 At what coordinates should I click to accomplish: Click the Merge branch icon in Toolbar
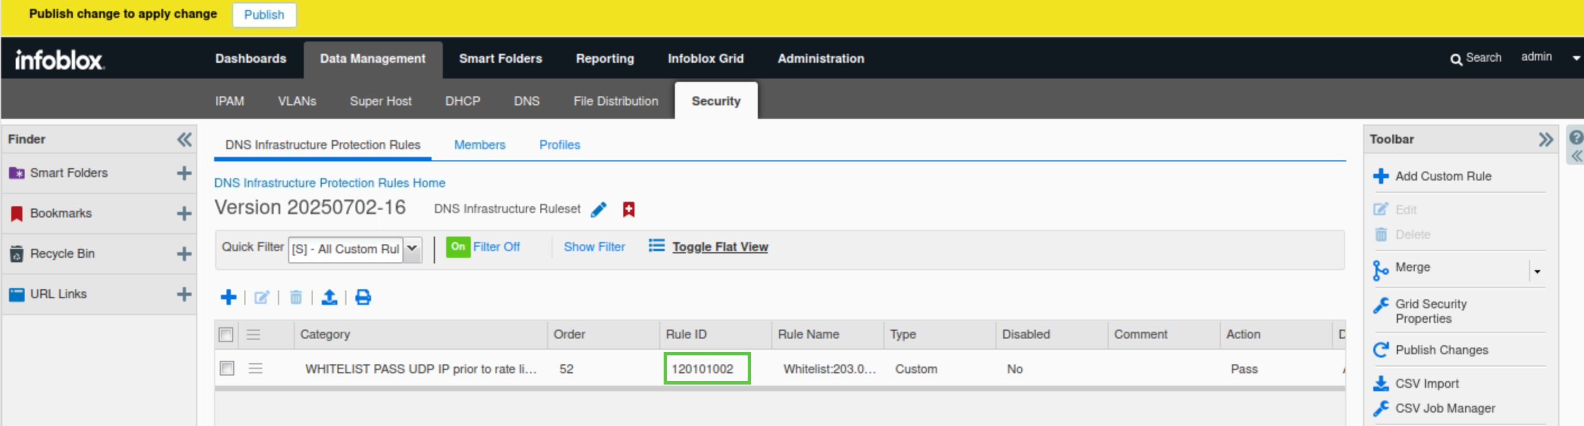(1381, 270)
